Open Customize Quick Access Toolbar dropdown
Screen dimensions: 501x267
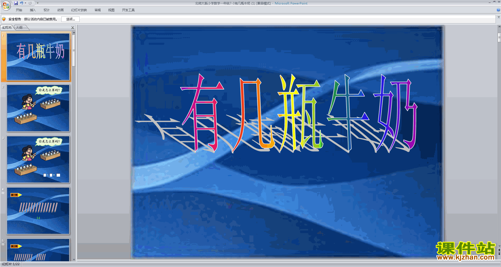38,3
